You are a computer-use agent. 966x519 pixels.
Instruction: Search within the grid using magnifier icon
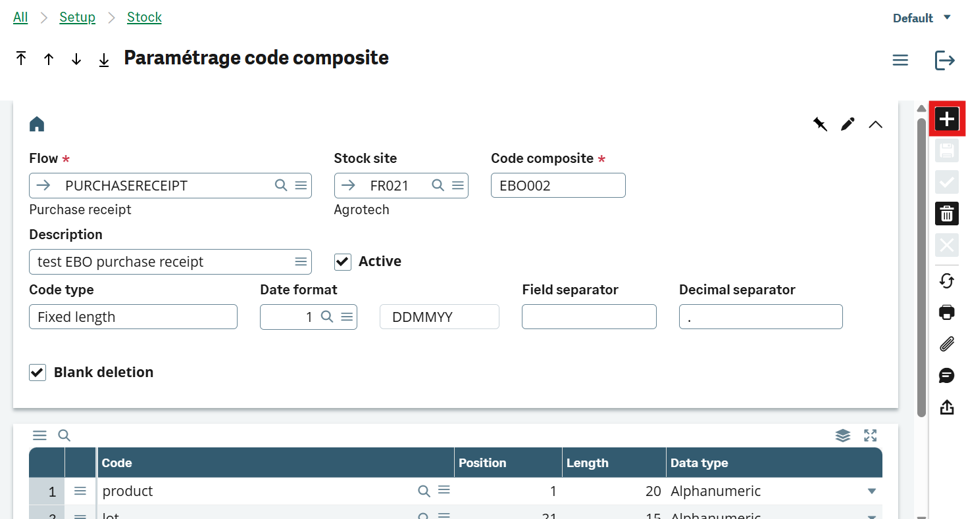coord(64,435)
